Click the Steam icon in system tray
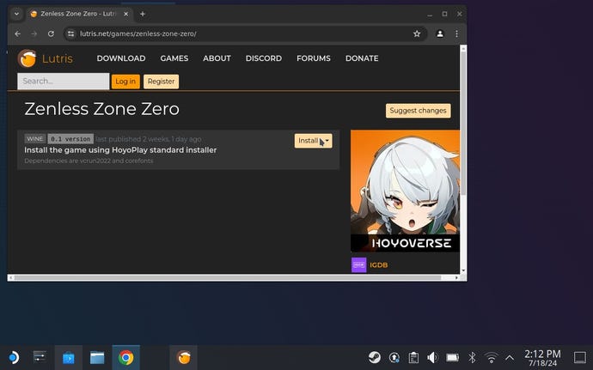This screenshot has height=370, width=593. tap(375, 357)
